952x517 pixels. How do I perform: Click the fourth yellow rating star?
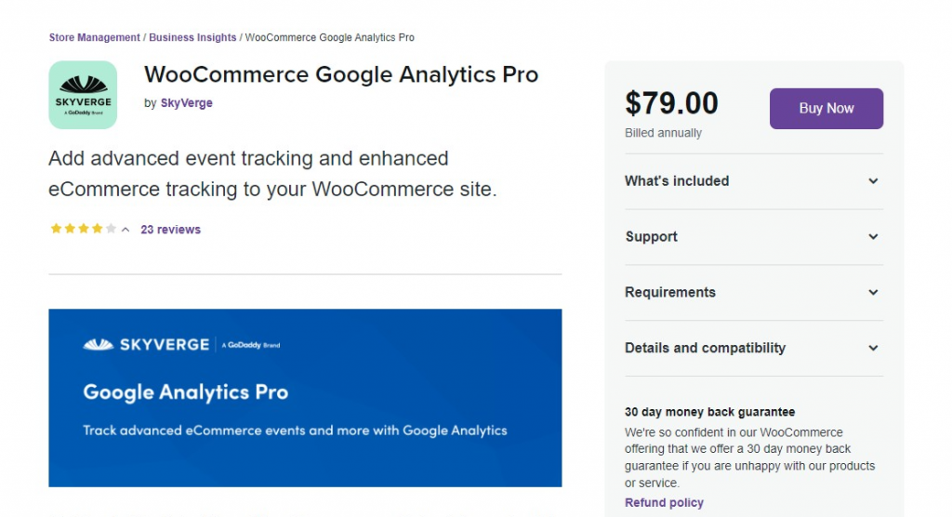pyautogui.click(x=97, y=229)
